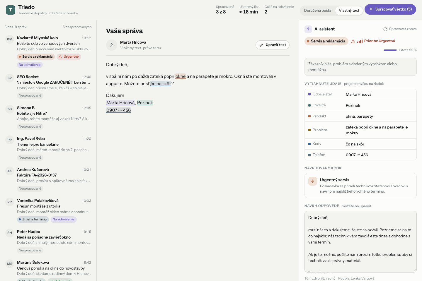This screenshot has height=281, width=422.
Task: Click the Spracovať všetko (5) button
Action: click(x=390, y=9)
